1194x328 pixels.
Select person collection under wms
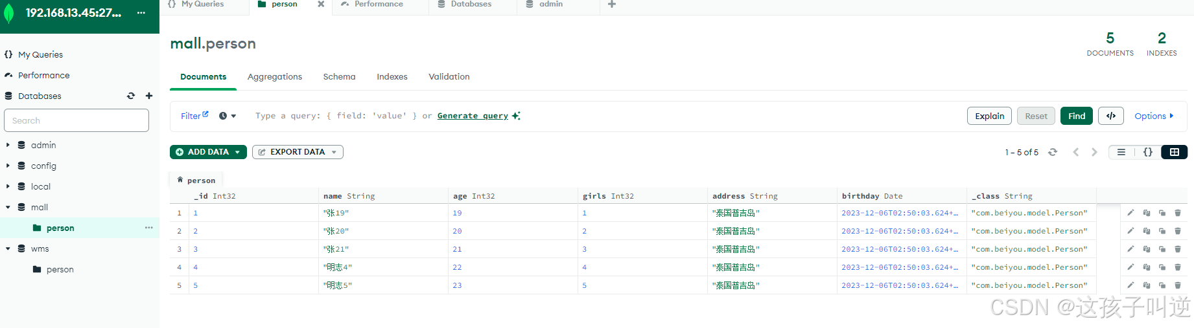click(x=60, y=269)
